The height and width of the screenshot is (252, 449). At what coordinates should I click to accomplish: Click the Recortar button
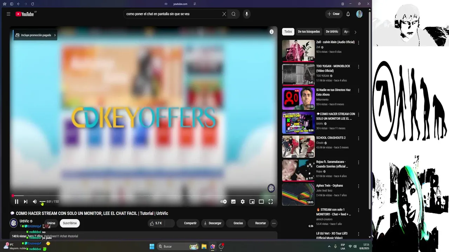pyautogui.click(x=258, y=223)
